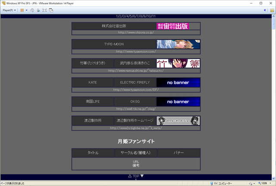This screenshot has height=186, width=276.
Task: Click the 'OKSG' cell text
Action: click(x=135, y=102)
